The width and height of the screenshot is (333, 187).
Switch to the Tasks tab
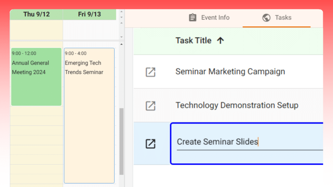click(x=277, y=18)
